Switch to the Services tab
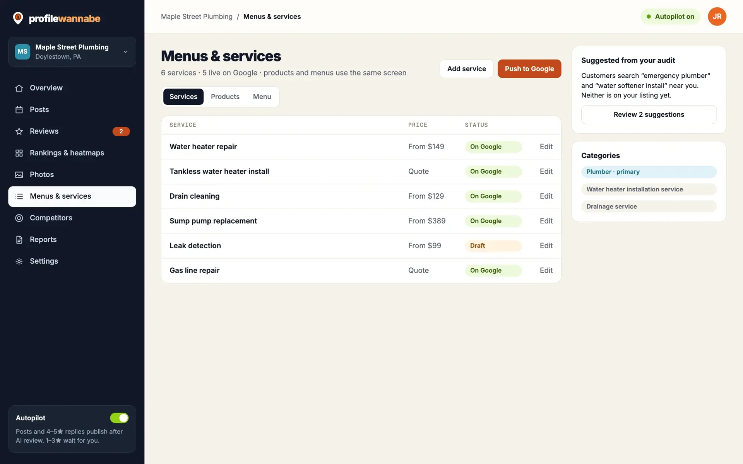This screenshot has width=743, height=464. tap(183, 97)
